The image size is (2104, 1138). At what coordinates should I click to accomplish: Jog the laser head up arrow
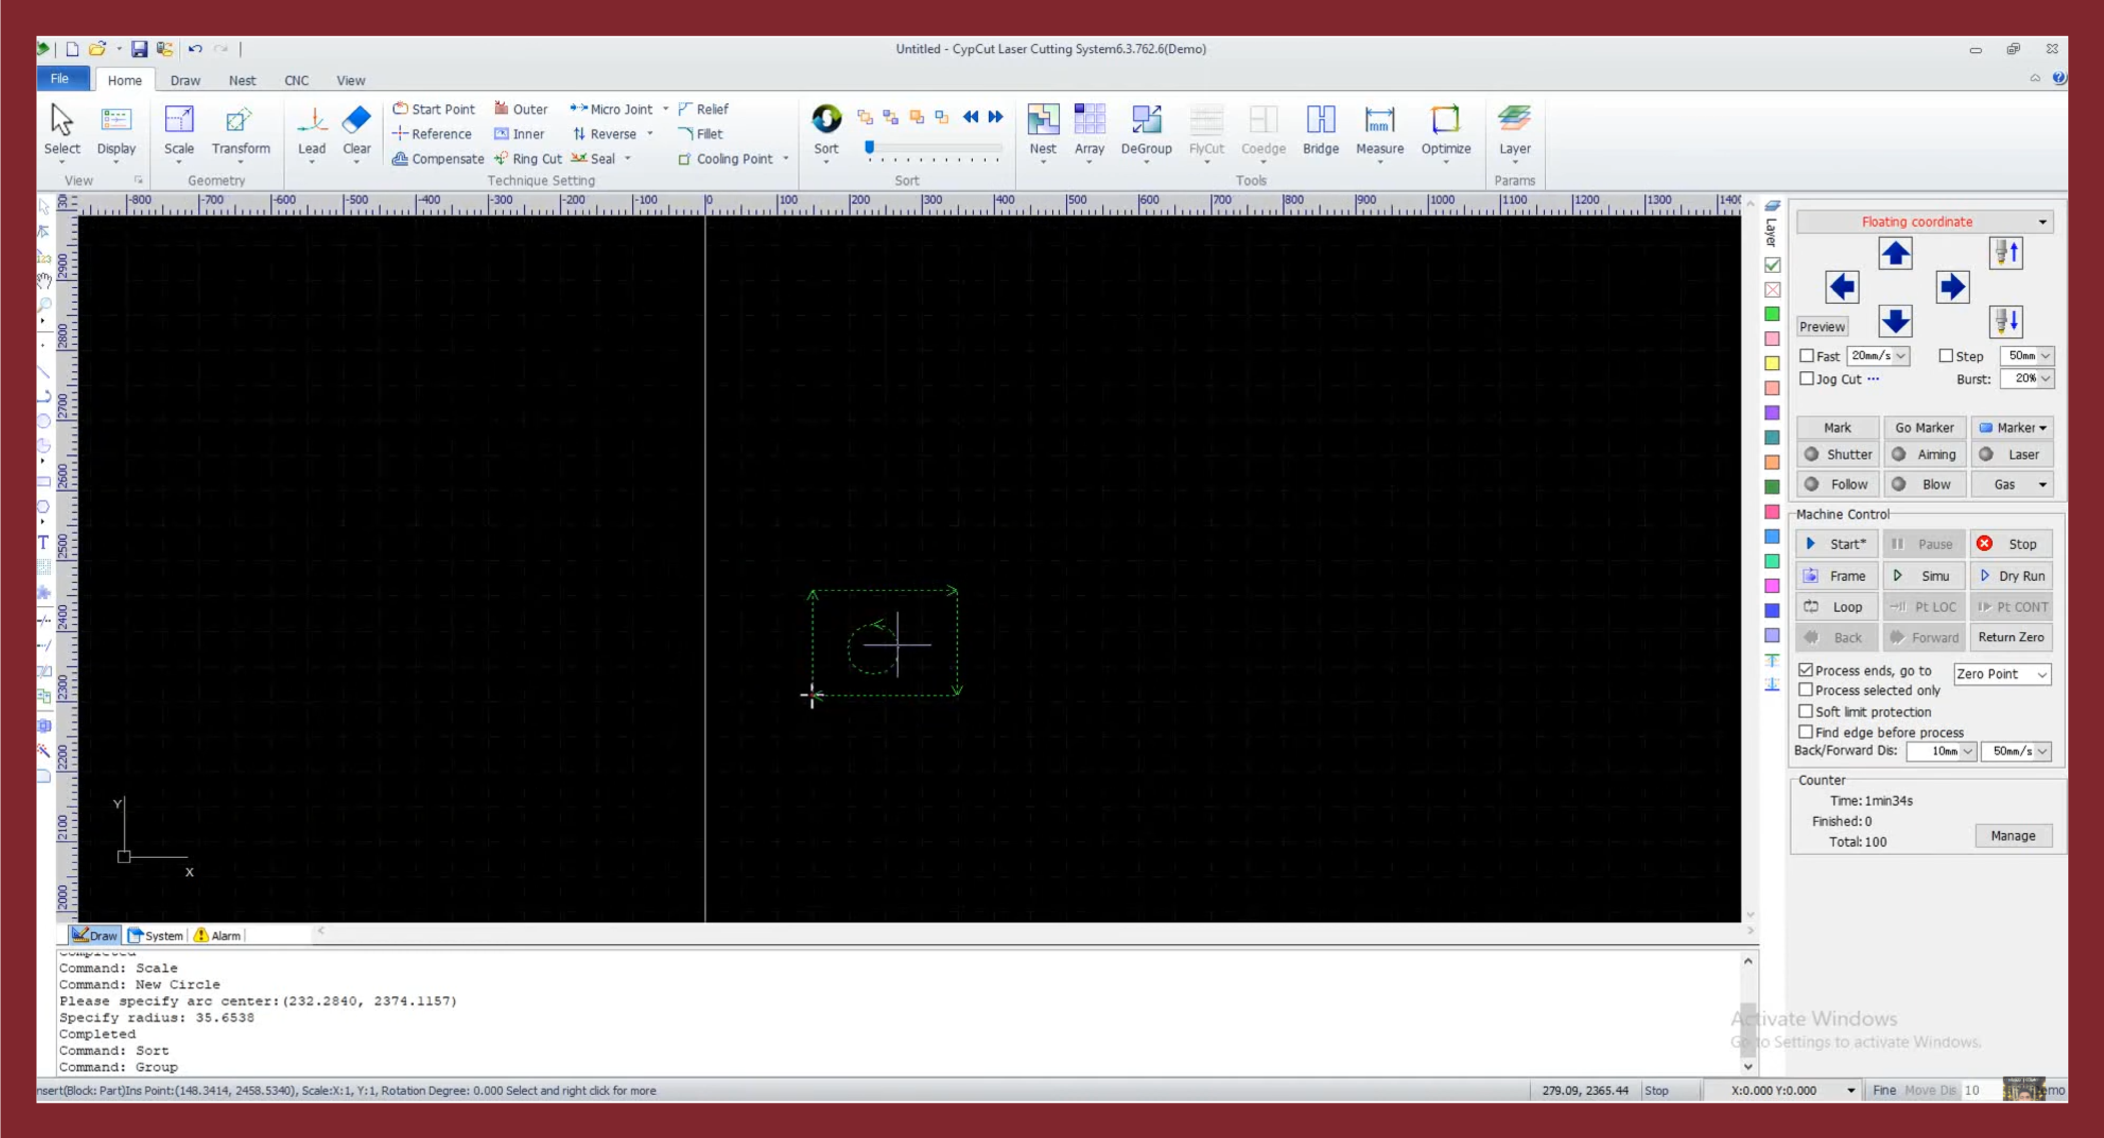(1895, 253)
